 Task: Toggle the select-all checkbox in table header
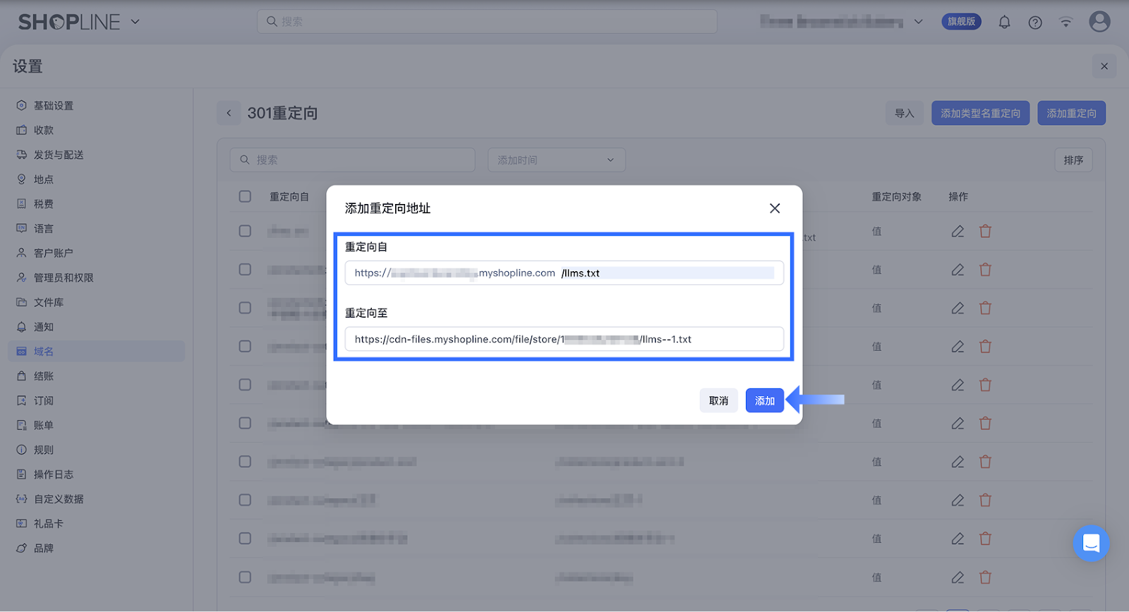[x=245, y=196]
